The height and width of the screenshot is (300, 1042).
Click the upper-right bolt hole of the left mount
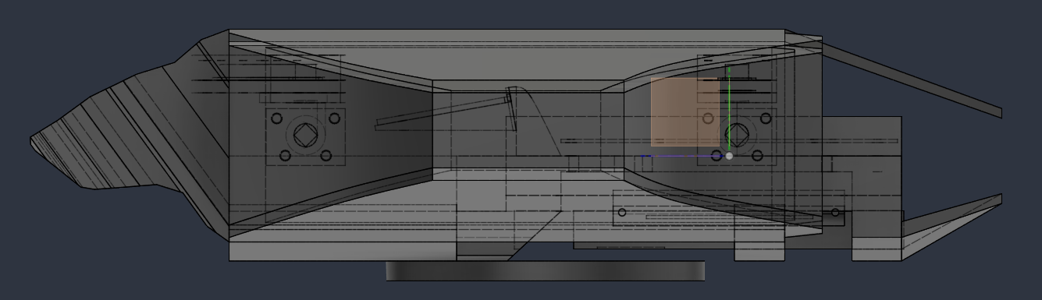point(334,118)
